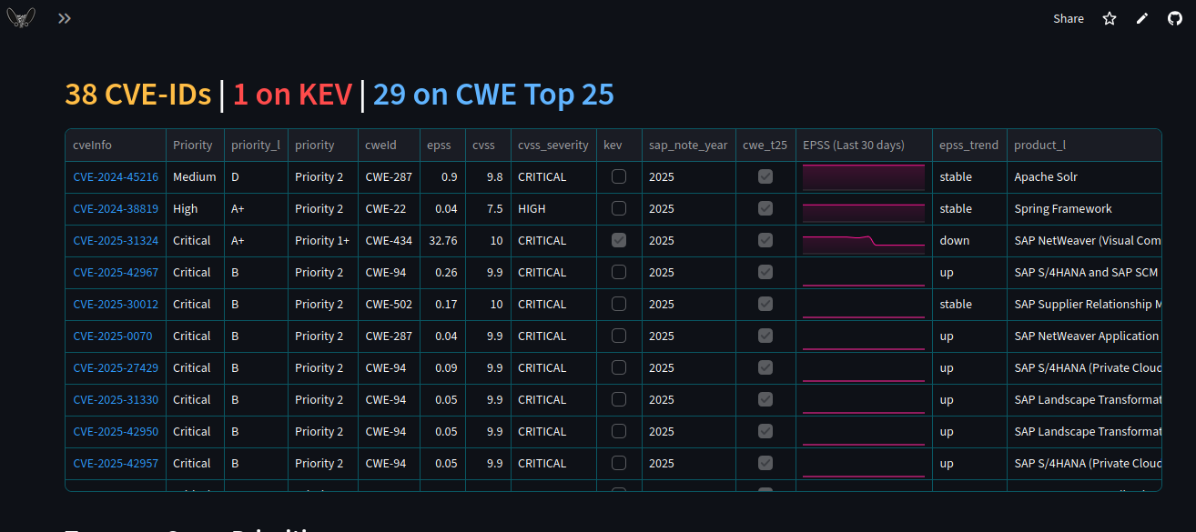Click the '38 CVE-IDs' heading text
Viewport: 1196px width, 532px height.
138,94
